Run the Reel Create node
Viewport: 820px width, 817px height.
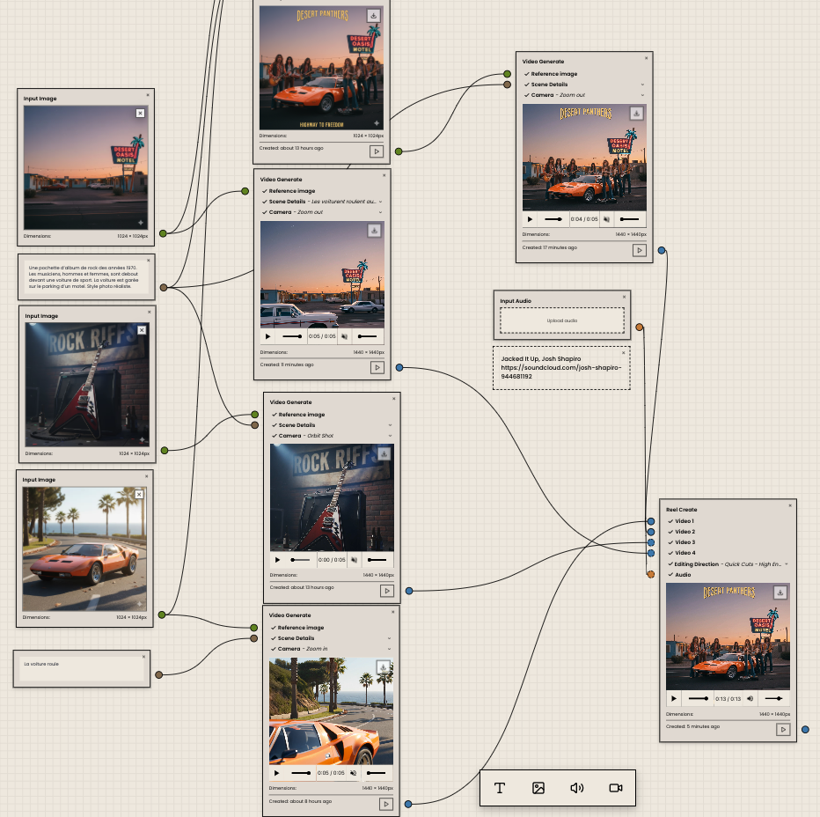click(x=783, y=729)
